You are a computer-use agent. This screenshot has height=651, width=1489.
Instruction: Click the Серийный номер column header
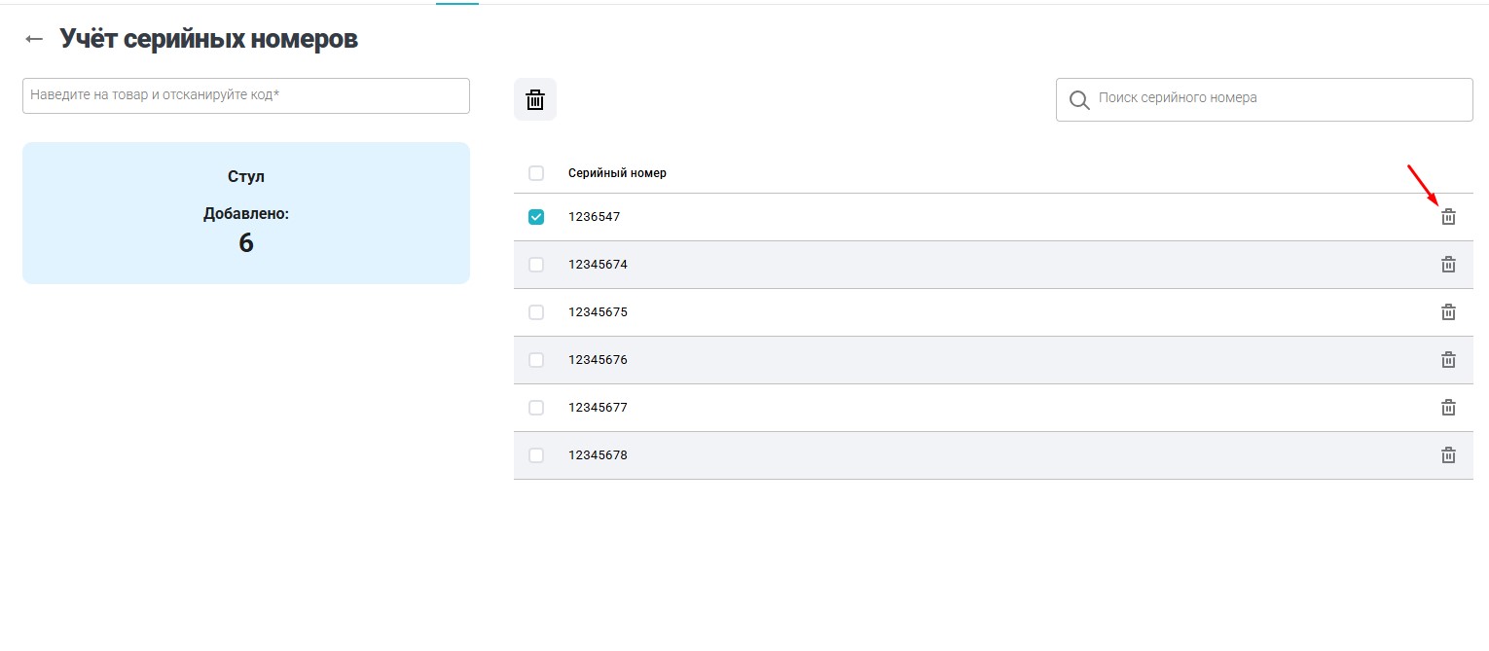[617, 173]
